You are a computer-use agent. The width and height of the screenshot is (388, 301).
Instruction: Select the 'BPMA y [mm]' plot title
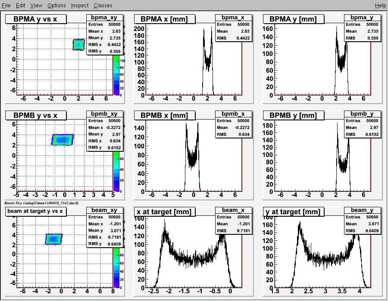294,19
